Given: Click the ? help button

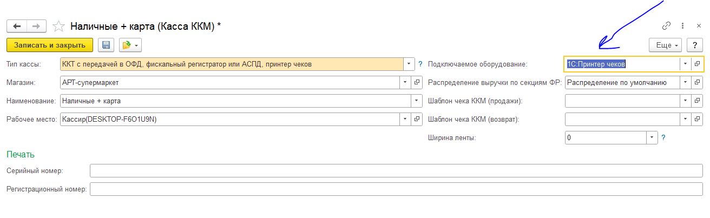Looking at the screenshot, I should 695,45.
